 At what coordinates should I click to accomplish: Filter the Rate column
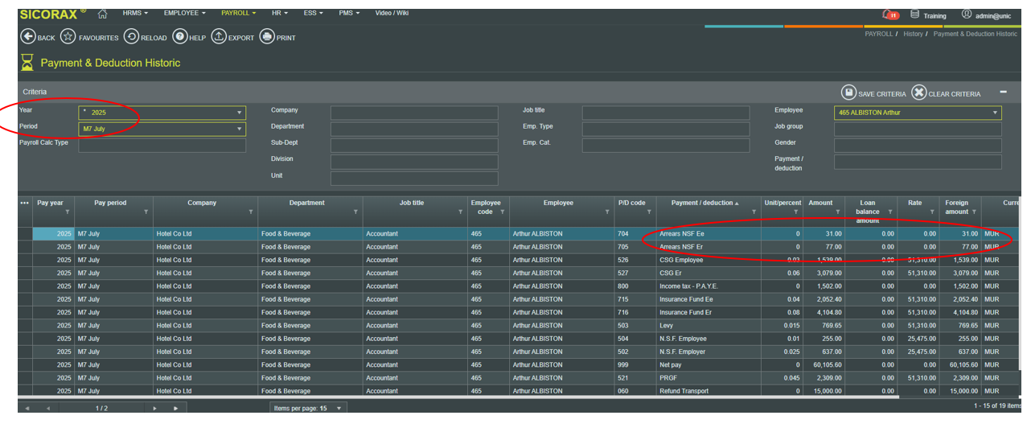point(931,212)
